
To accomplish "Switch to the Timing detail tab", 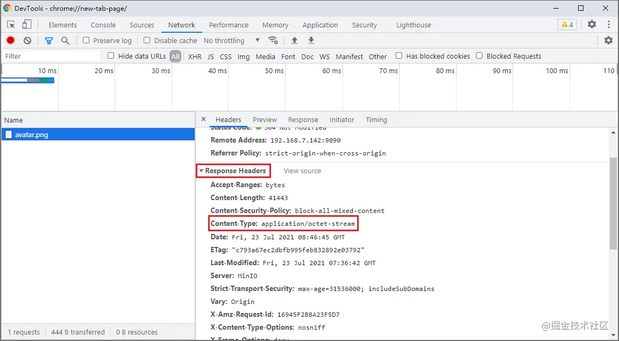I will point(376,119).
